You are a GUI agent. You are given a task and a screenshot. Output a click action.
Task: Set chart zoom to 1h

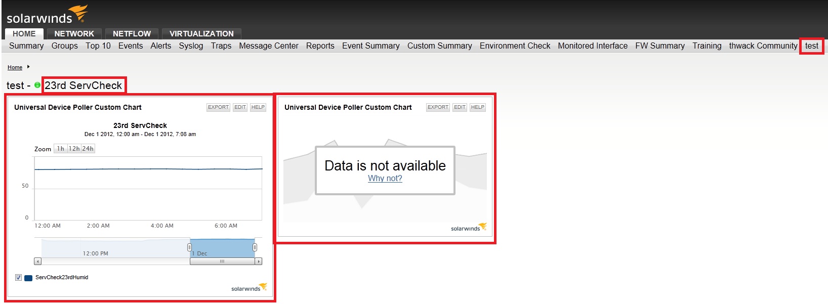pyautogui.click(x=60, y=149)
